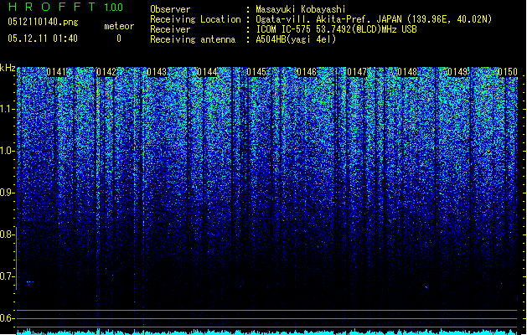Click the A504HB(yagi 4el) antenna text
Image resolution: width=527 pixels, height=335 pixels.
tap(296, 39)
